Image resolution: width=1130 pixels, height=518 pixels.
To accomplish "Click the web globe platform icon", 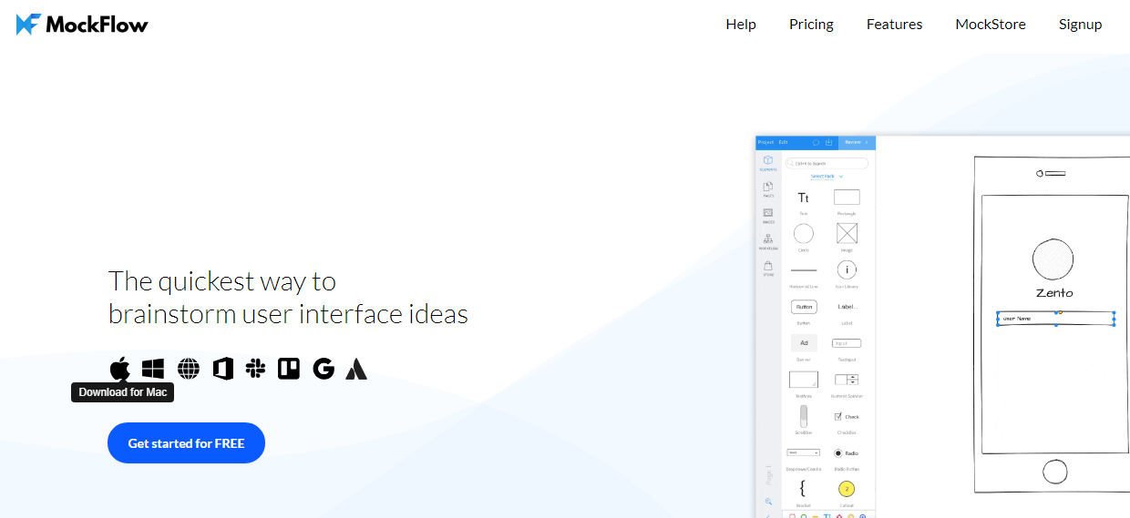I will (189, 369).
